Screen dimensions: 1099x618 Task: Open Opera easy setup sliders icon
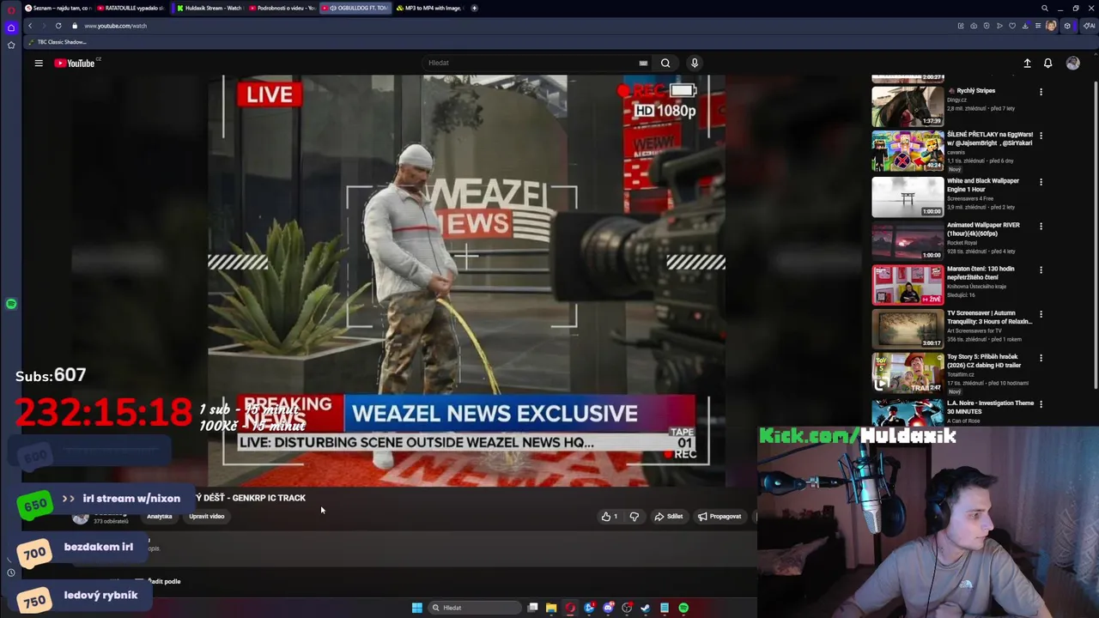[x=1038, y=26]
